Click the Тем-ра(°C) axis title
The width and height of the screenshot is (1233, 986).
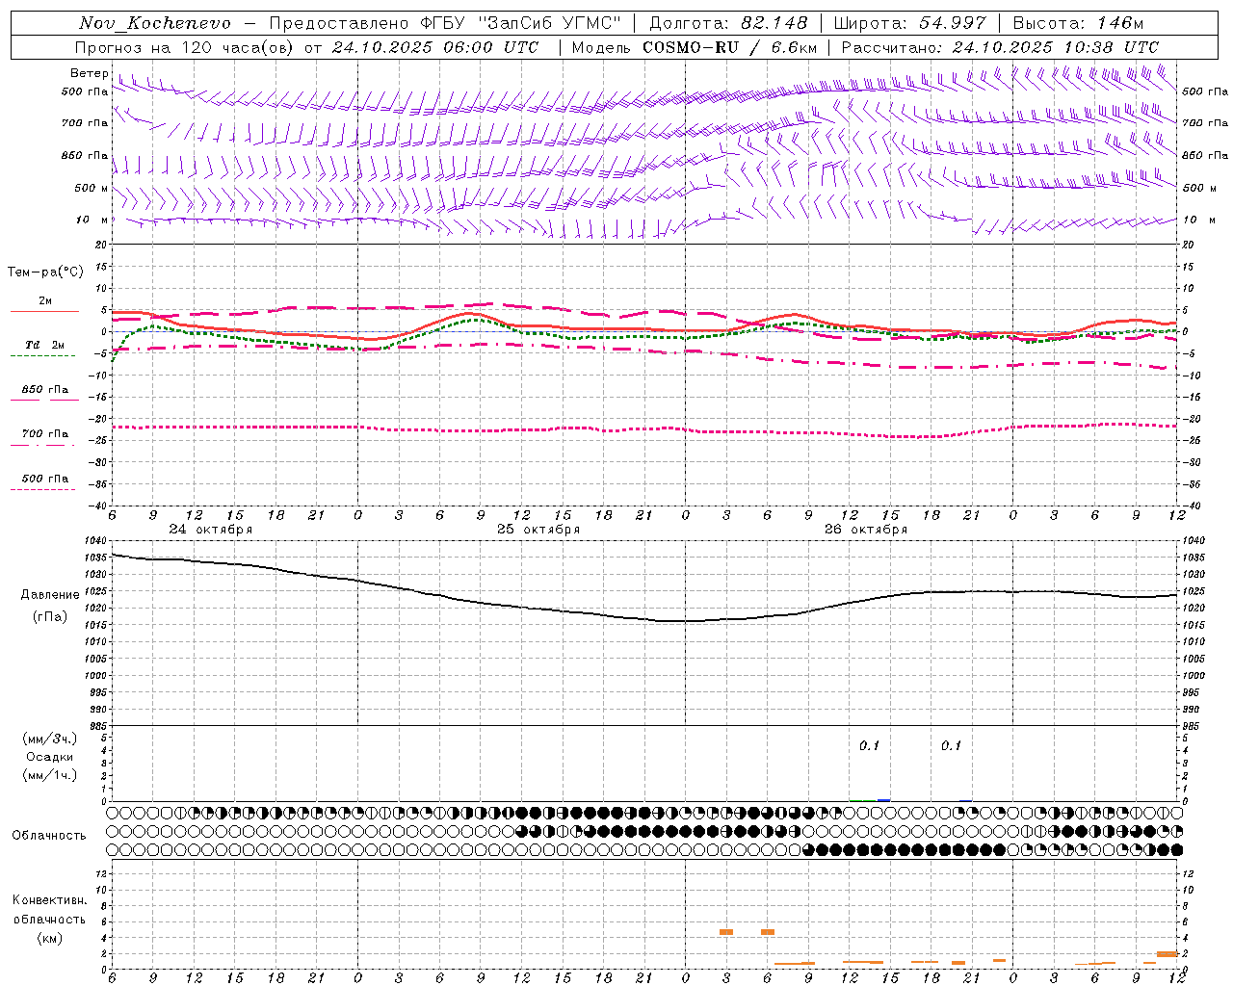click(x=45, y=272)
